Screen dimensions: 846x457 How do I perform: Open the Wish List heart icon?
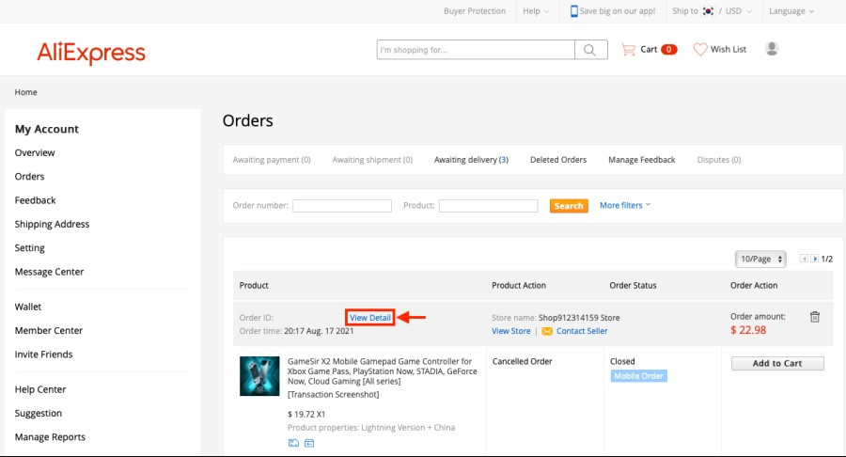click(700, 49)
